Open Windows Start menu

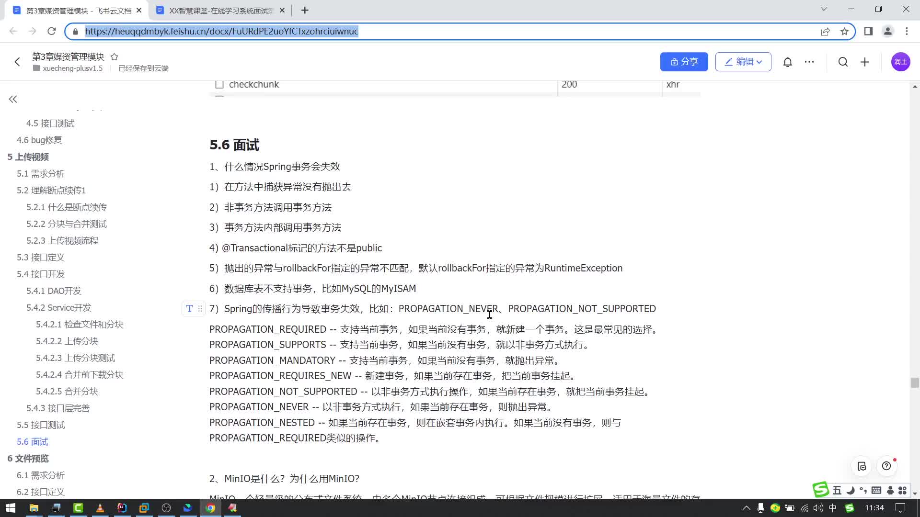coord(11,508)
